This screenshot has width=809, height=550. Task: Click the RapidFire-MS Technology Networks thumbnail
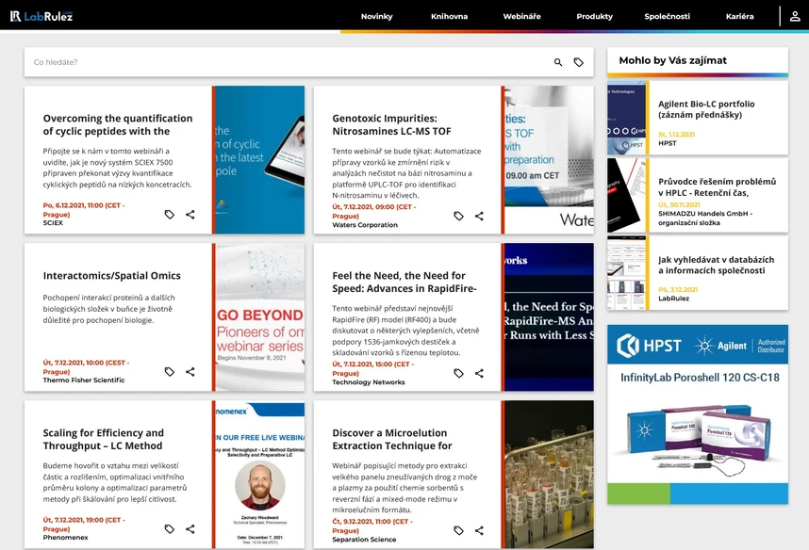pyautogui.click(x=549, y=317)
